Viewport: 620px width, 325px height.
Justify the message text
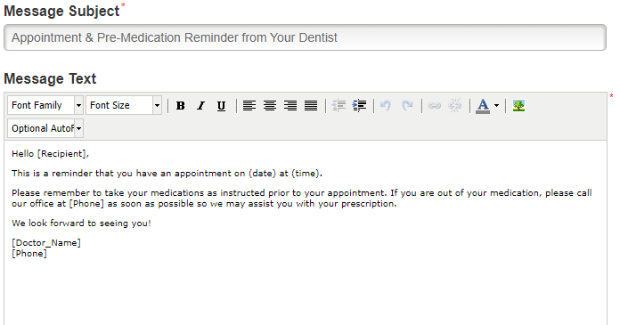311,106
